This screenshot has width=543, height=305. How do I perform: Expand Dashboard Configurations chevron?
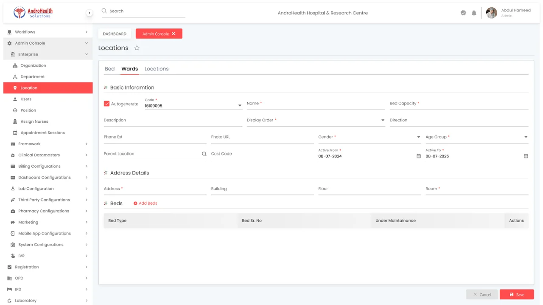(86, 178)
